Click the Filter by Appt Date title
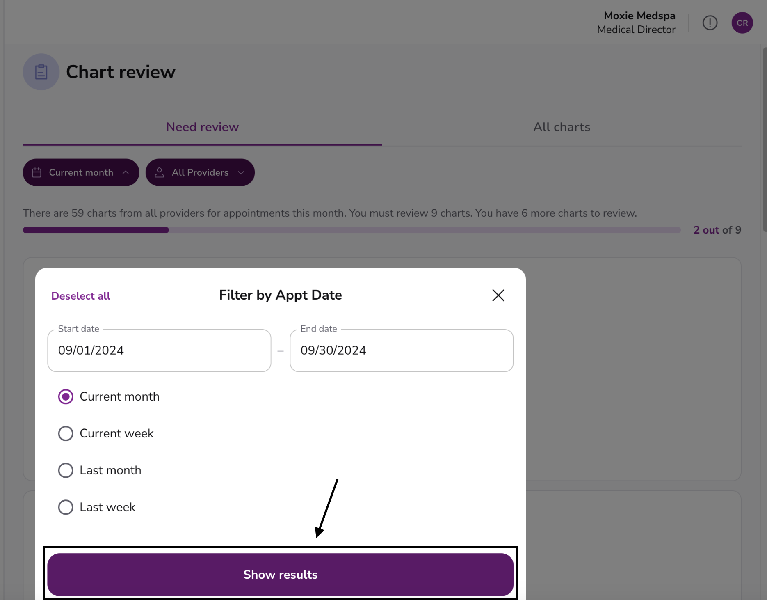The height and width of the screenshot is (600, 767). pos(280,295)
